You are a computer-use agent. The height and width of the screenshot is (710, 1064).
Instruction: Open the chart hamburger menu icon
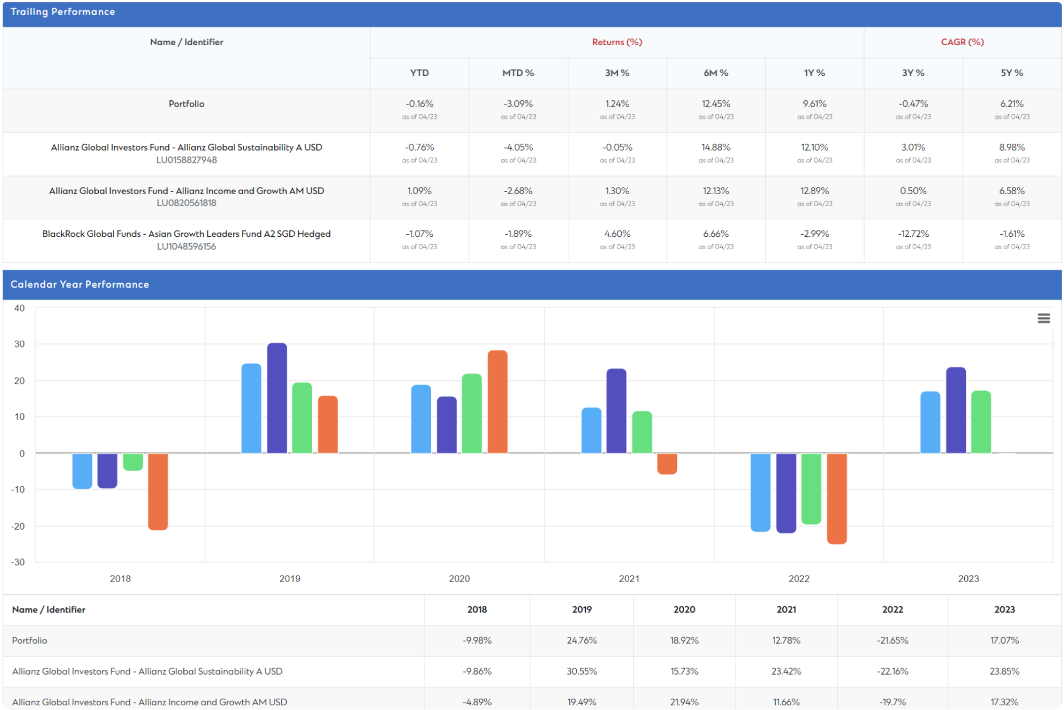tap(1043, 318)
